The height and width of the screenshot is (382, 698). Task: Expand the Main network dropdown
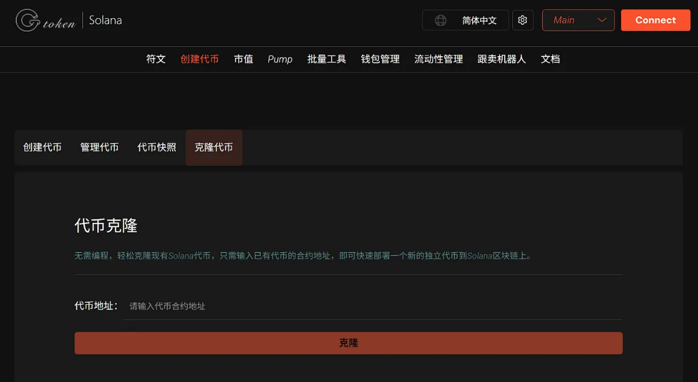pos(578,20)
